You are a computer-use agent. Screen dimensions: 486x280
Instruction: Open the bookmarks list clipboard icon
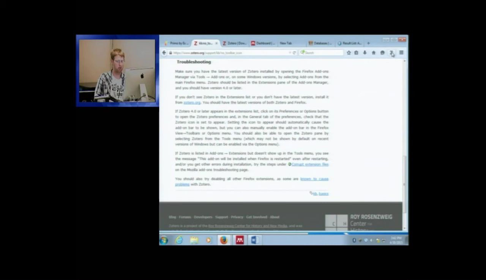[356, 53]
